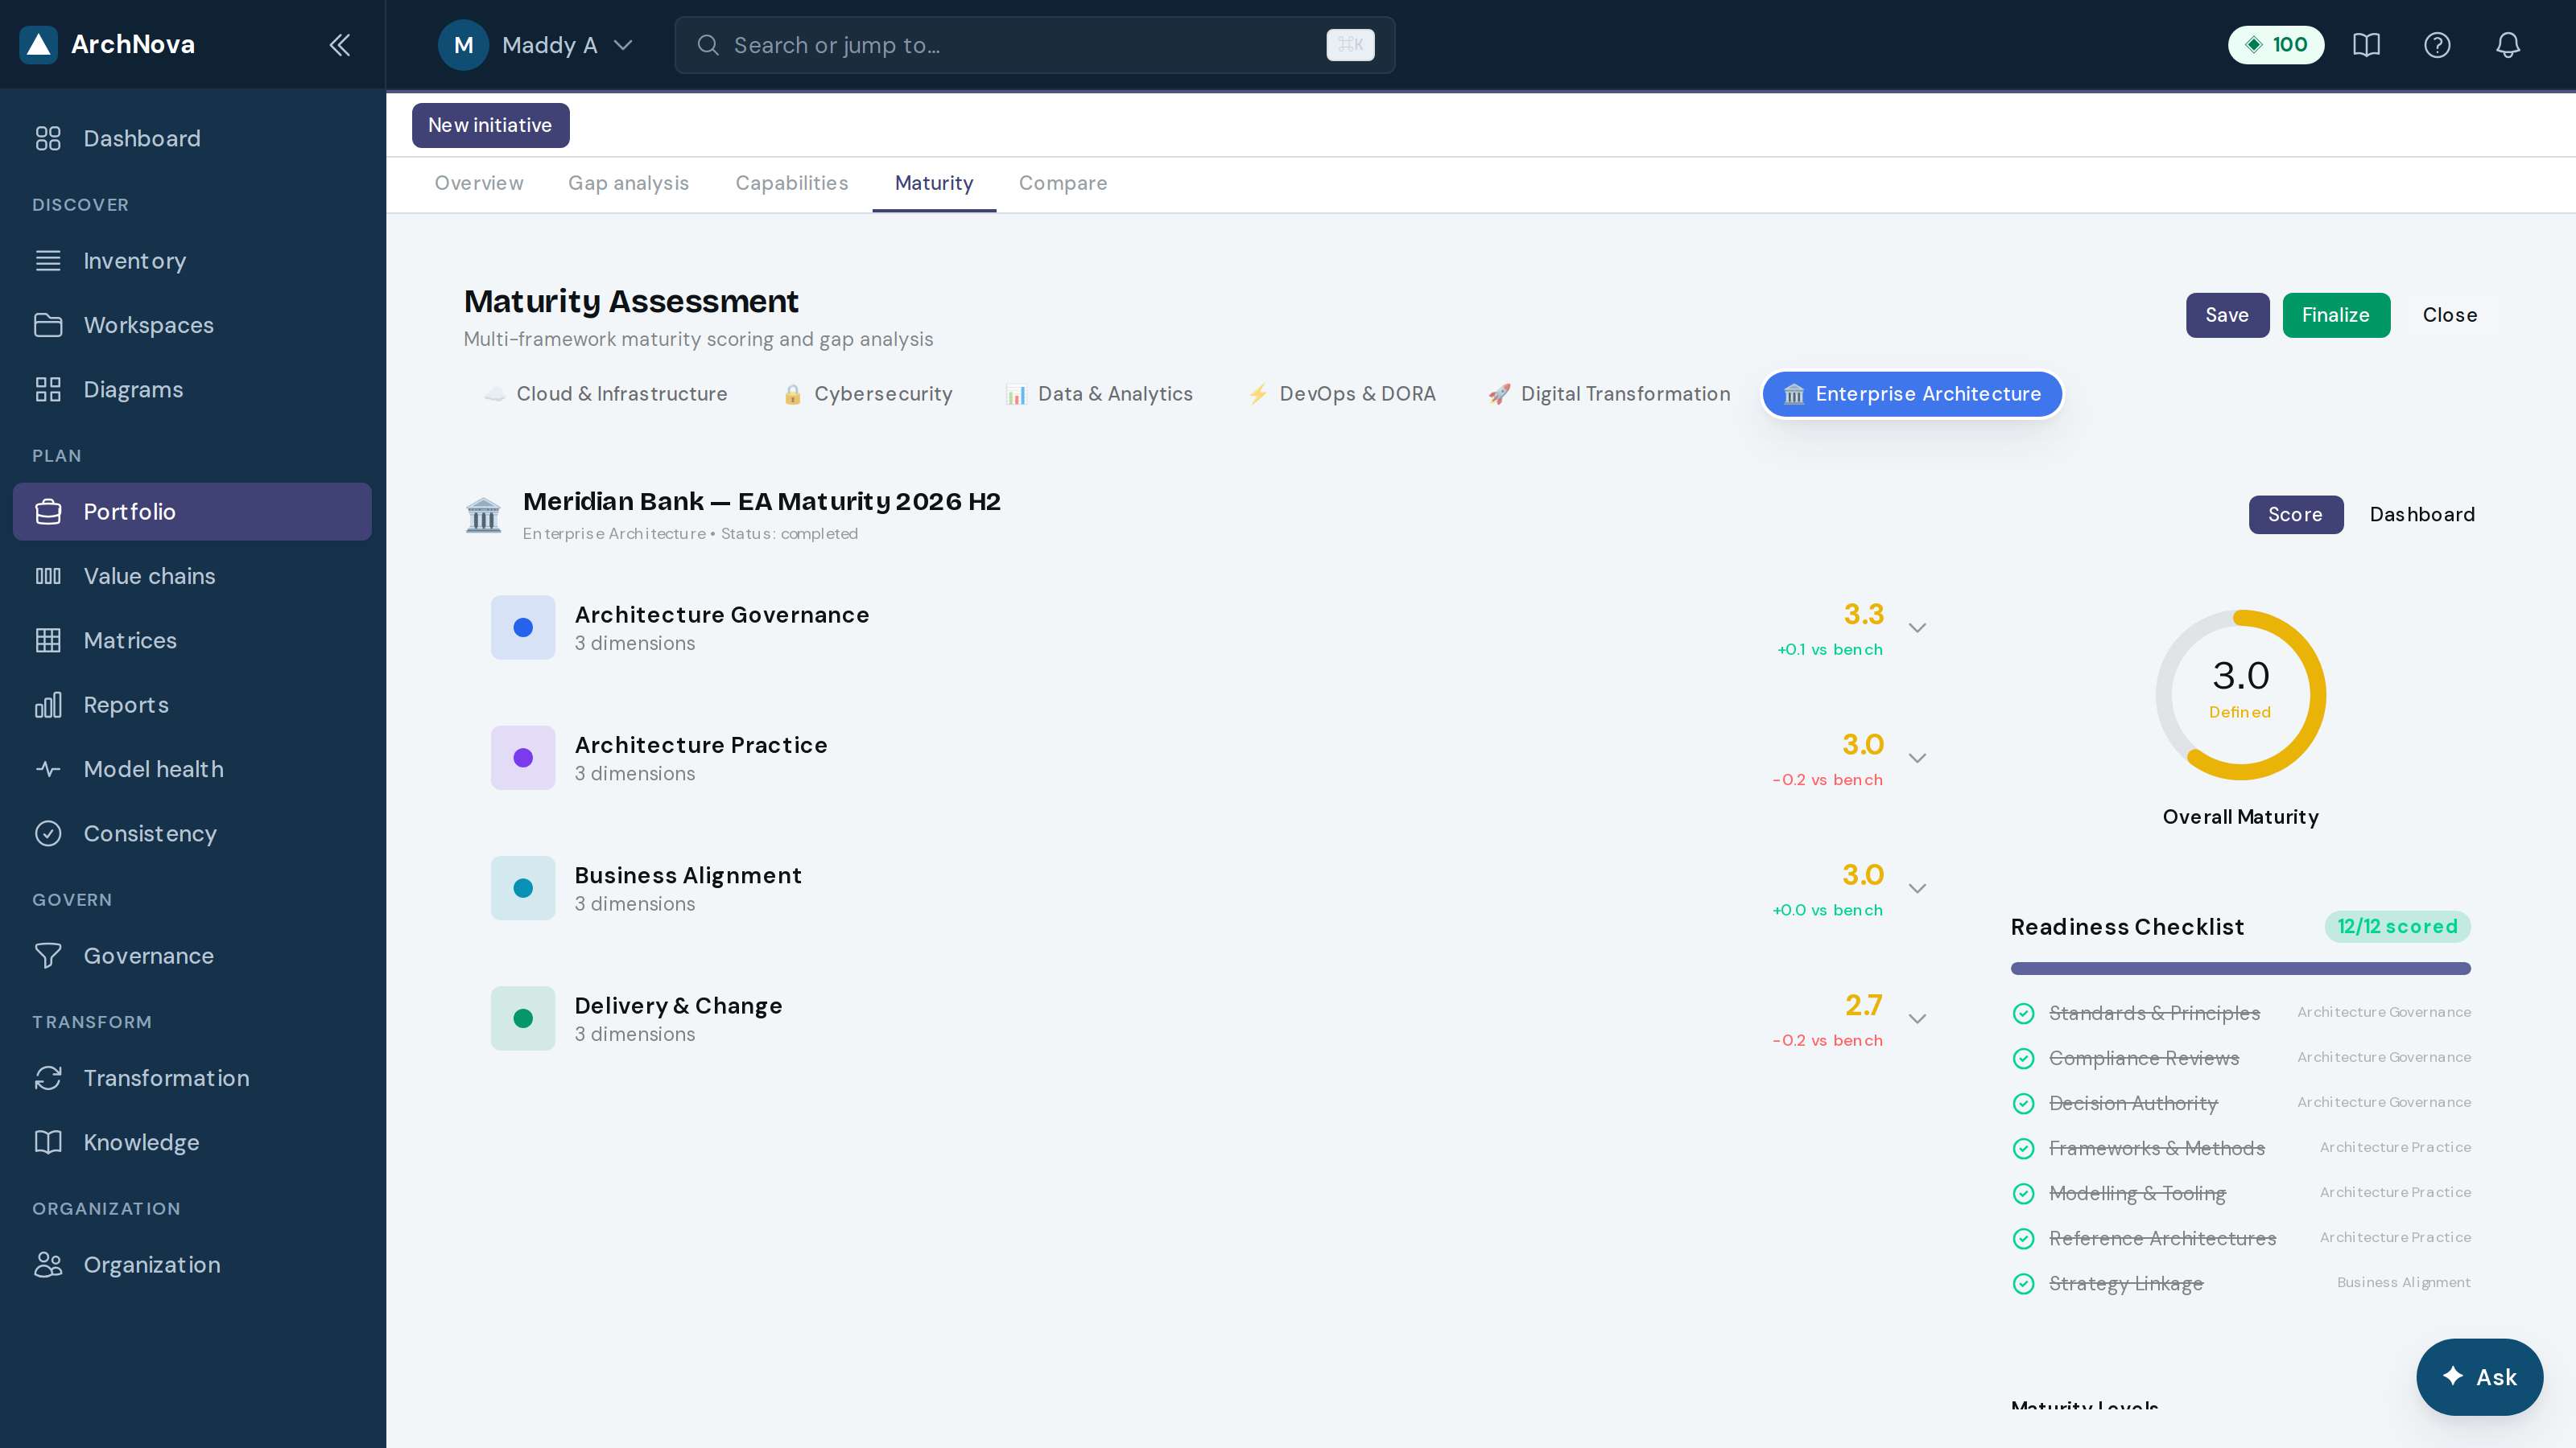This screenshot has width=2576, height=1448.
Task: Focus the Search or jump to field
Action: 1034,45
